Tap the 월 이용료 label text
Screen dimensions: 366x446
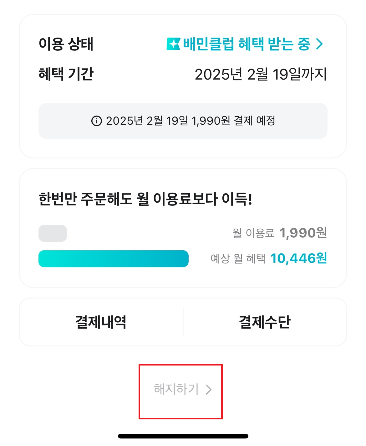click(253, 233)
